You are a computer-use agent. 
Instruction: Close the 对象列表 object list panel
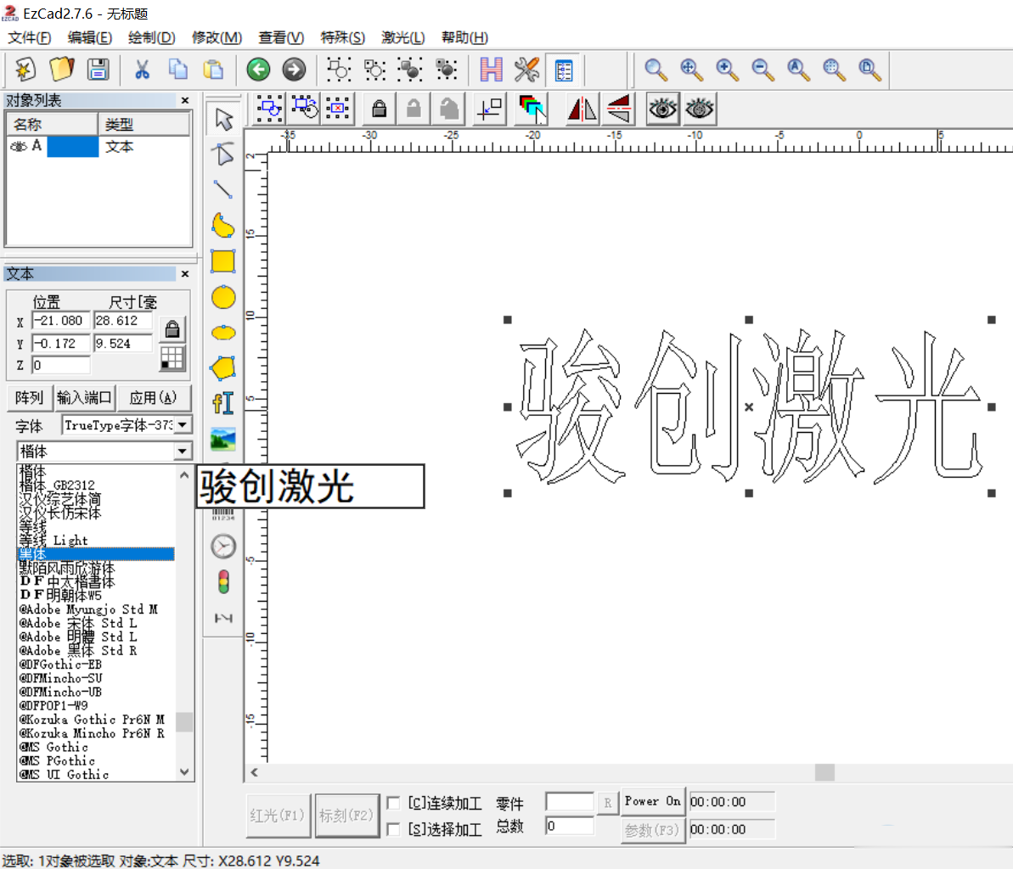[x=185, y=100]
